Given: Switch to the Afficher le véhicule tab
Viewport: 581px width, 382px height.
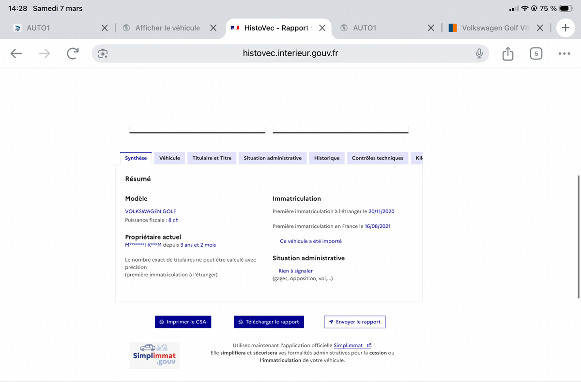Looking at the screenshot, I should (x=167, y=28).
